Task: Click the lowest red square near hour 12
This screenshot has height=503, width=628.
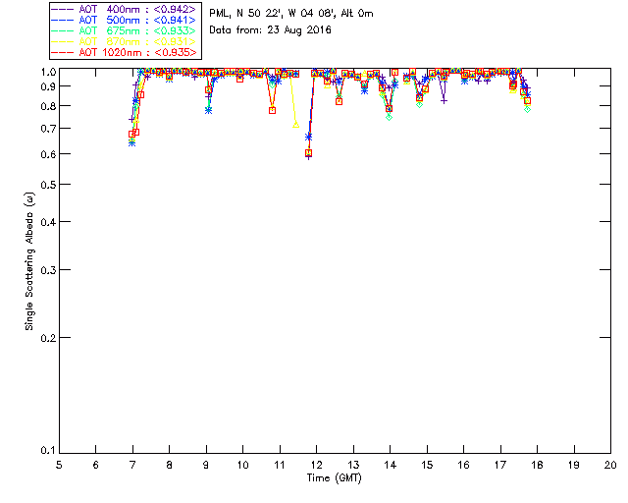Action: (x=308, y=153)
